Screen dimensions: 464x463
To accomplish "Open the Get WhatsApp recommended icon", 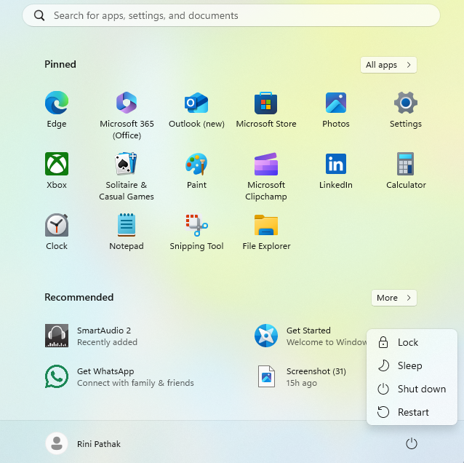I will pos(57,376).
